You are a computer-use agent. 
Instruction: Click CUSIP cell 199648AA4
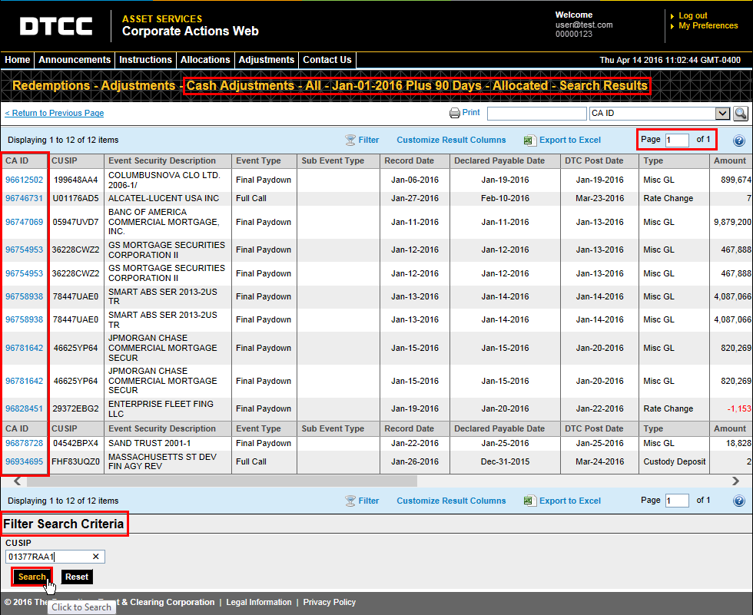tap(76, 180)
